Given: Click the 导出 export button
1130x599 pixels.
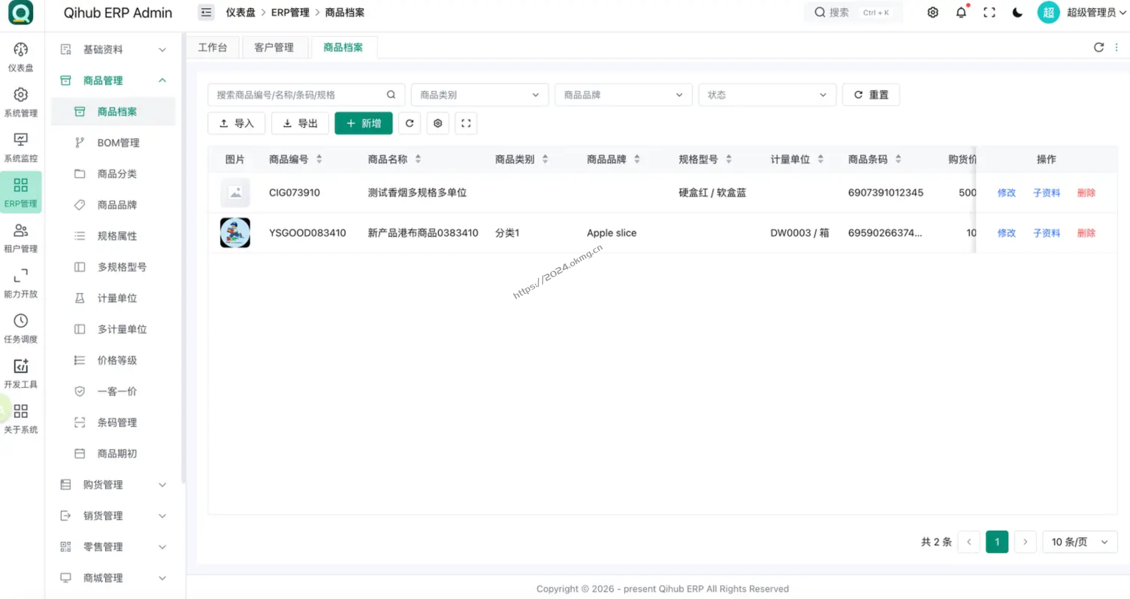Looking at the screenshot, I should [300, 123].
